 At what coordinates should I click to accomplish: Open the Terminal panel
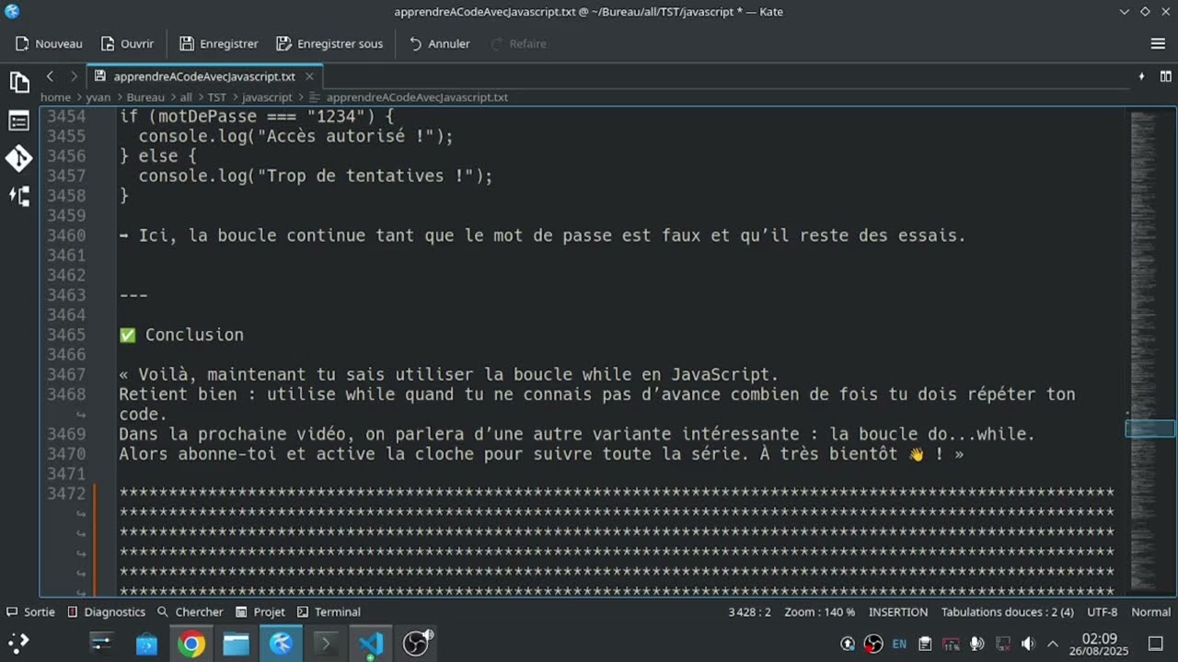(328, 611)
